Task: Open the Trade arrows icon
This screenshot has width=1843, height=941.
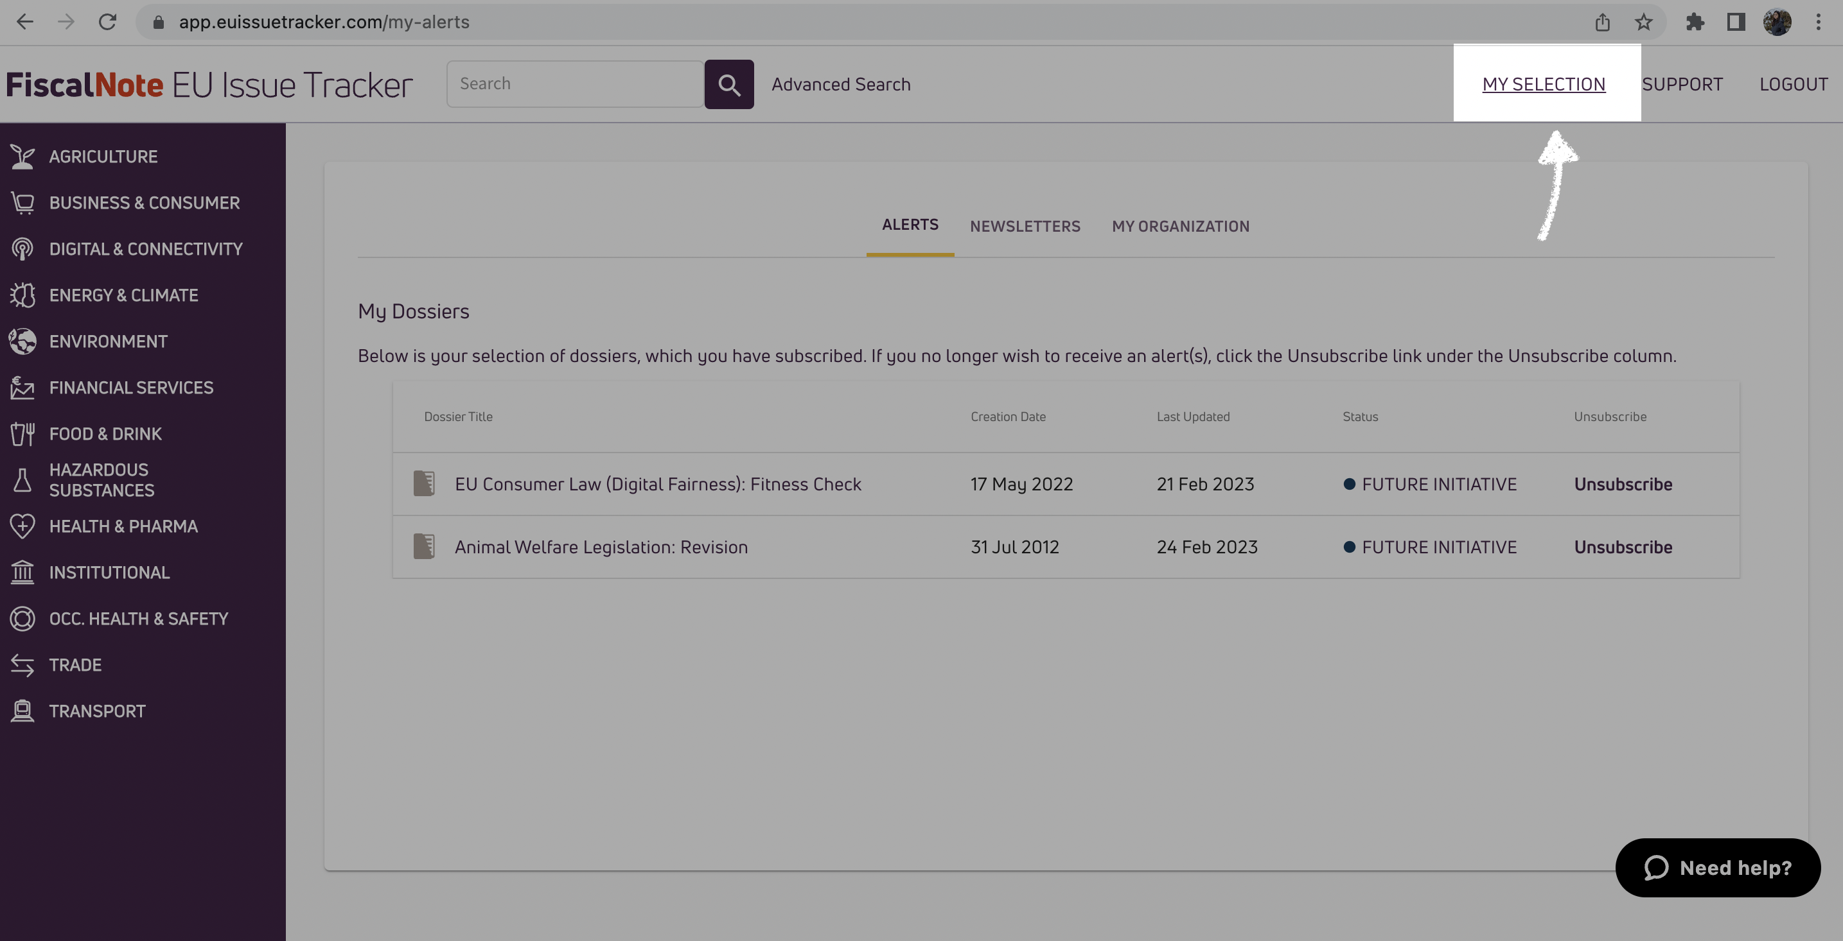Action: [x=22, y=665]
